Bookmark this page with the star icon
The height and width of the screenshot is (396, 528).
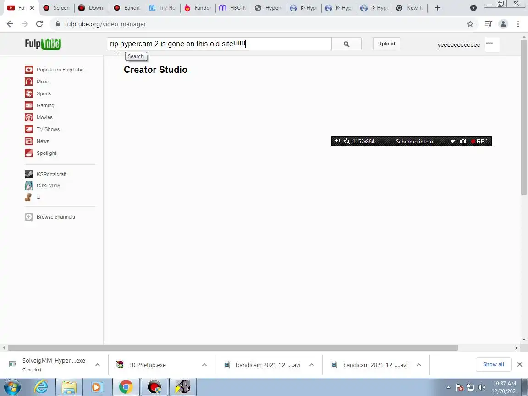click(470, 24)
